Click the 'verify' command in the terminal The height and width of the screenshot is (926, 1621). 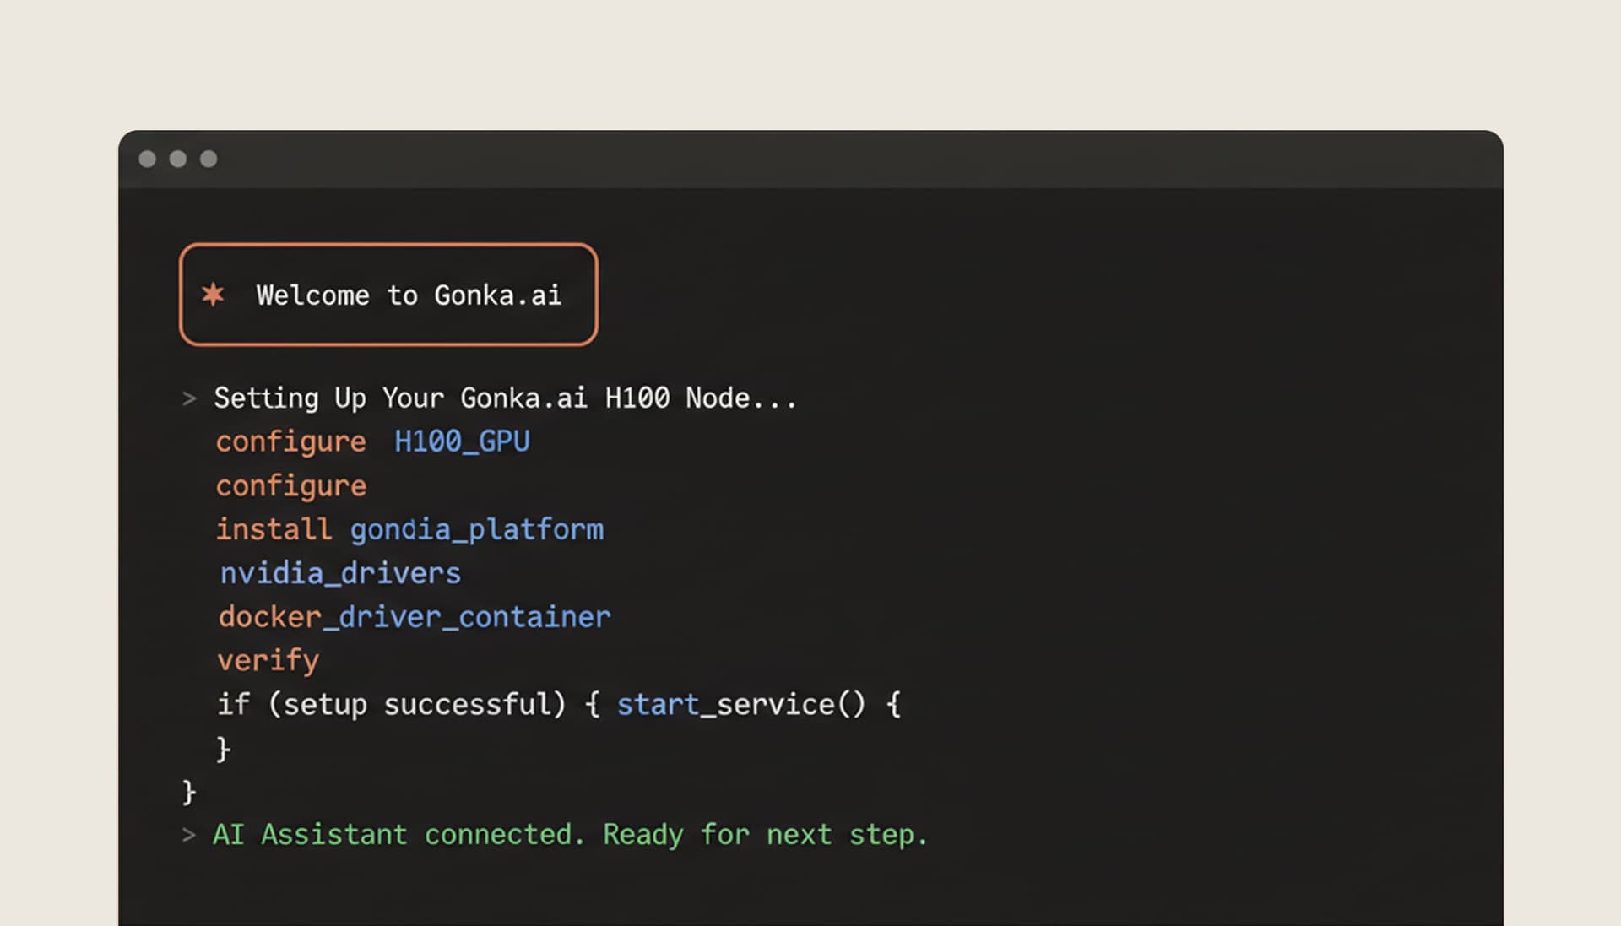point(268,660)
